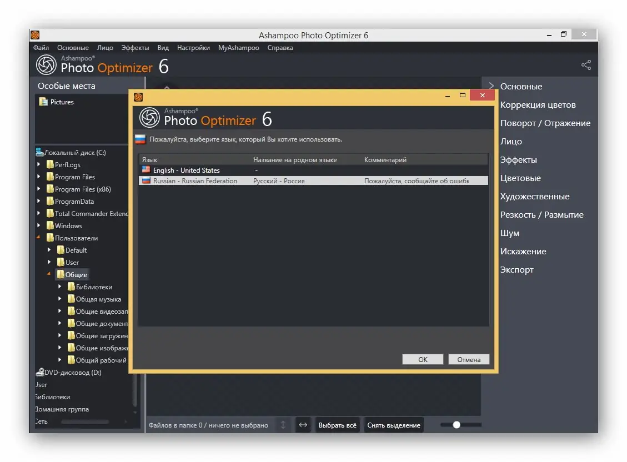Click the Photo Optimizer aperture logo
The width and height of the screenshot is (627, 462).
point(47,65)
